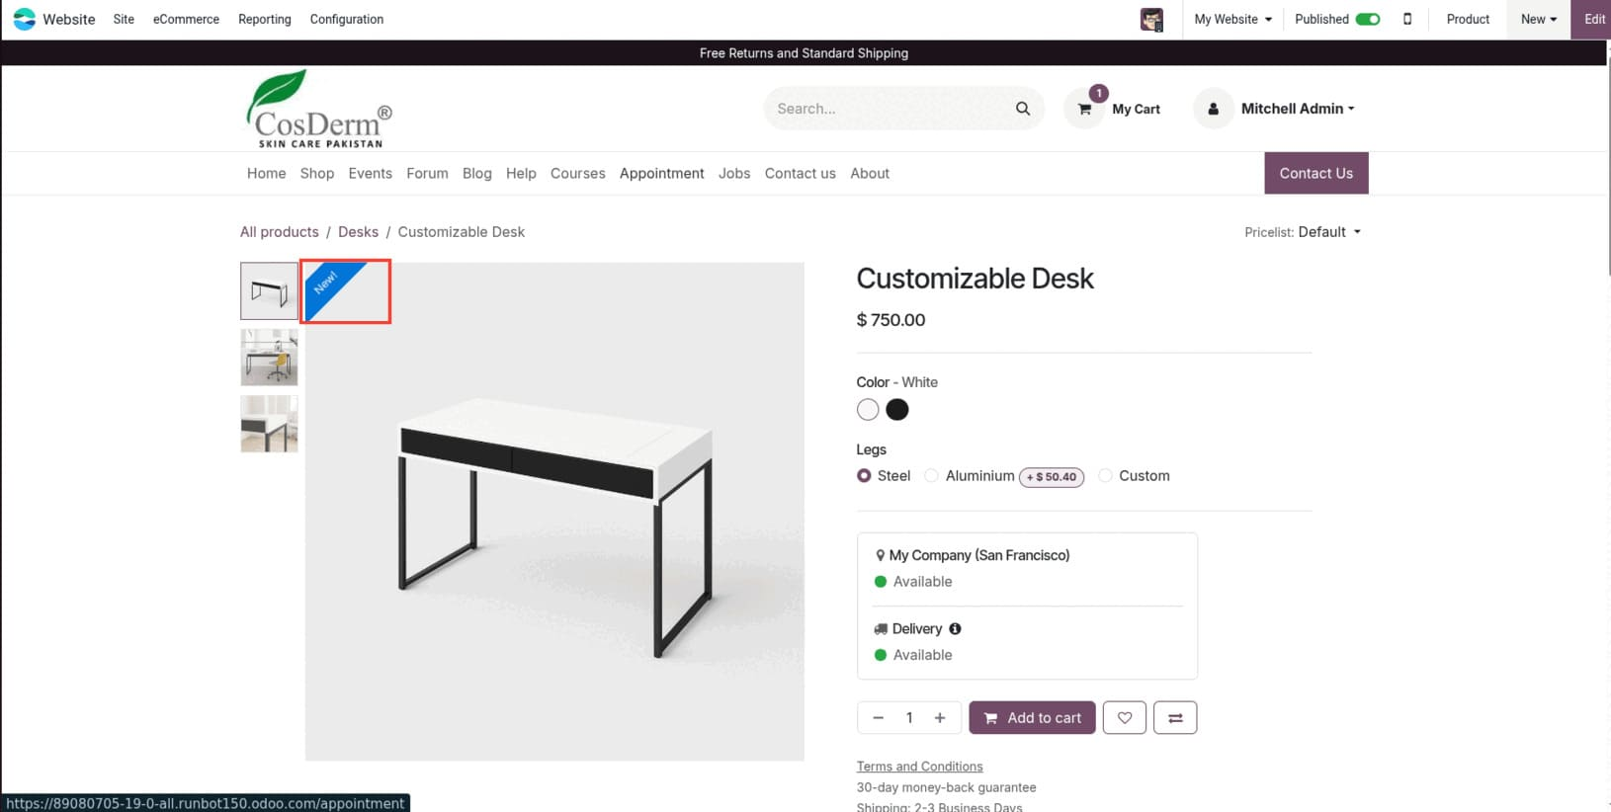Open the eCommerce menu
This screenshot has width=1611, height=812.
click(186, 19)
